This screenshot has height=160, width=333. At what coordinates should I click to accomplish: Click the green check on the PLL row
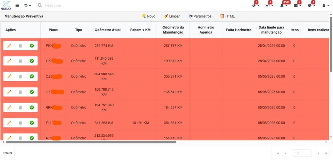pos(32,123)
